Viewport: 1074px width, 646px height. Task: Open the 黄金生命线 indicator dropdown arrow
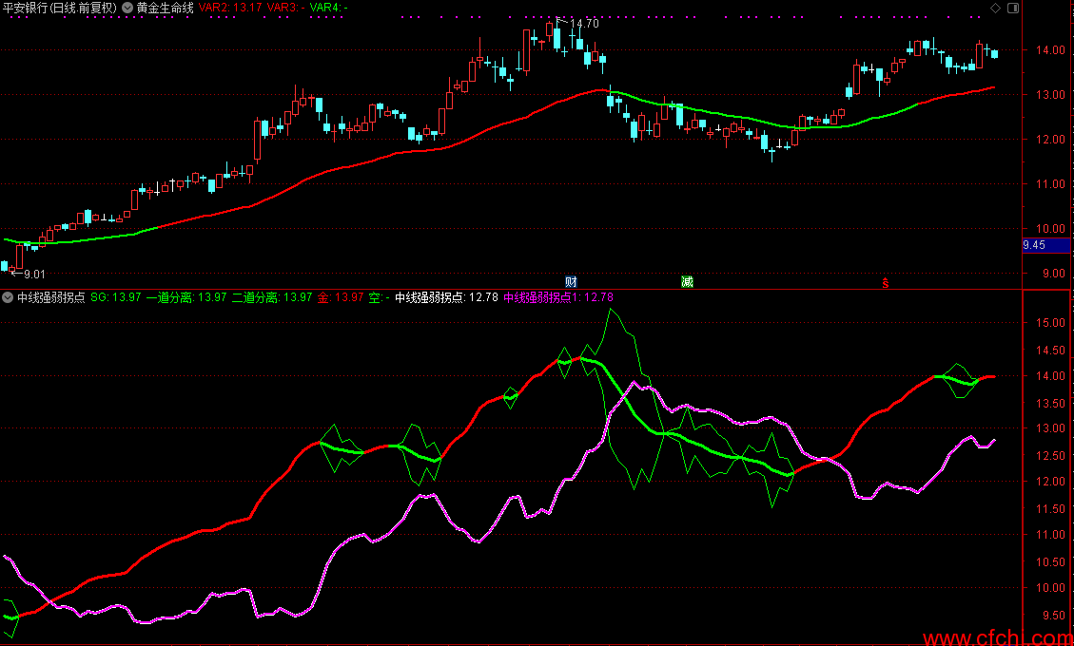[127, 8]
